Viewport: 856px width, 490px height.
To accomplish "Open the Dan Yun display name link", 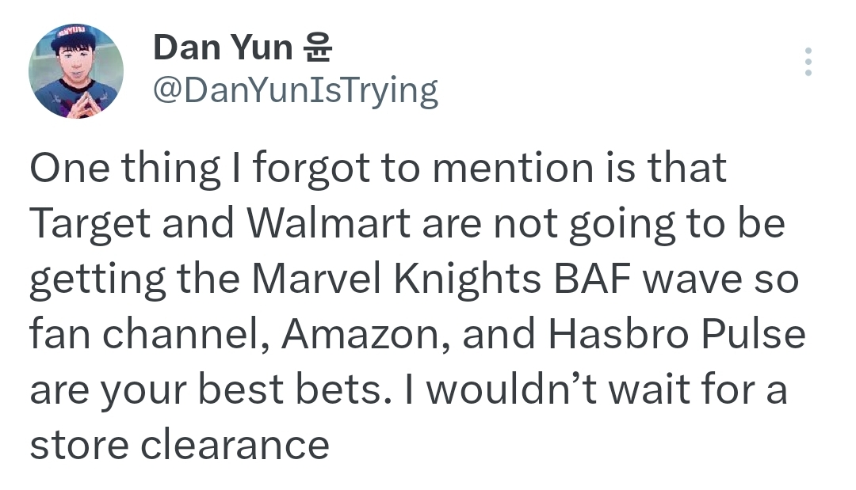I will [222, 47].
